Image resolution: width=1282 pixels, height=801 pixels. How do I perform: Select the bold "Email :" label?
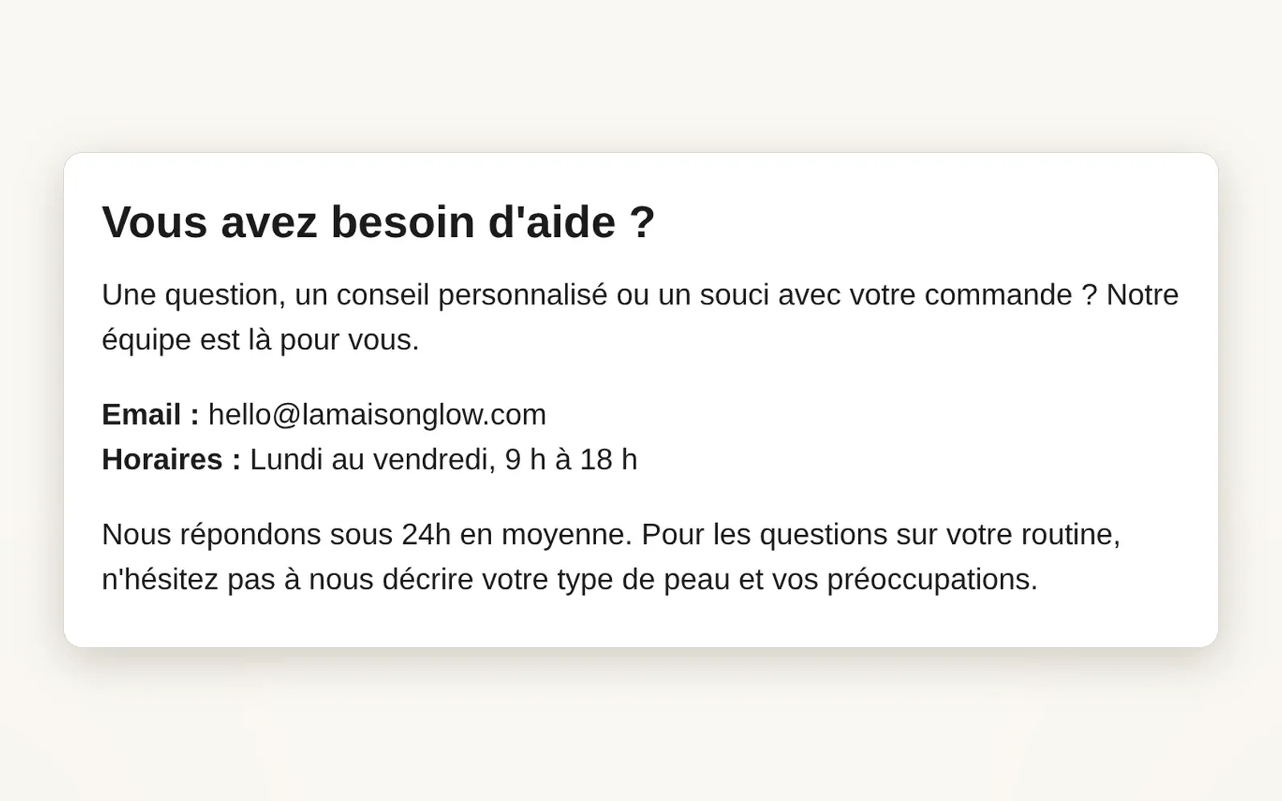coord(151,415)
